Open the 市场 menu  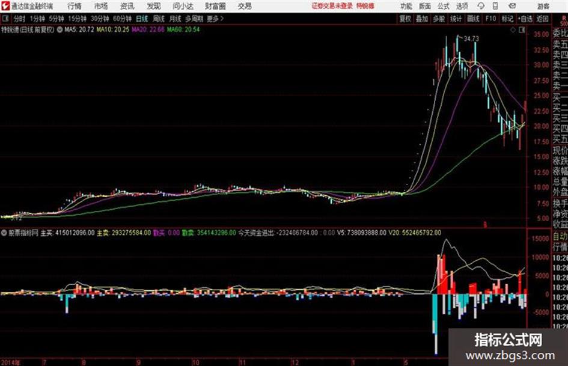click(x=101, y=6)
